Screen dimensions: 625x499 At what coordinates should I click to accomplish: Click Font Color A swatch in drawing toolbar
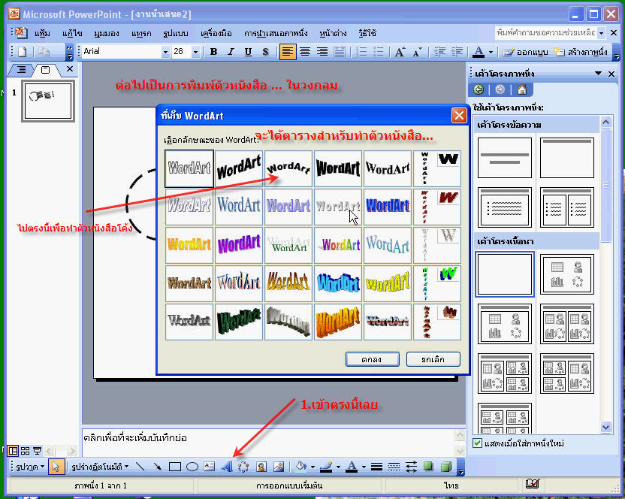(352, 466)
